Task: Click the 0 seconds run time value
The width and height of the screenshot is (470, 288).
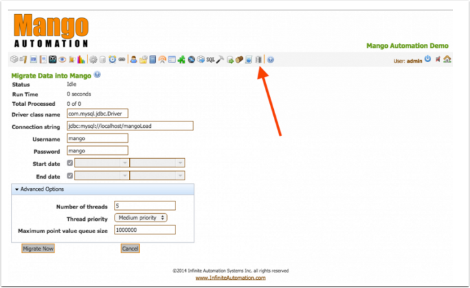Action: pos(79,94)
